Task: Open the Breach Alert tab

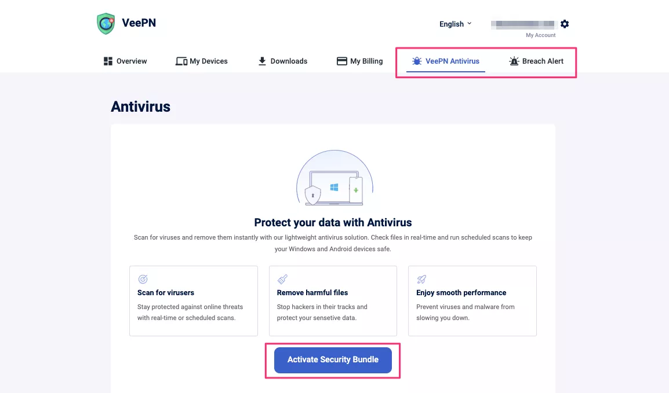Action: click(543, 61)
